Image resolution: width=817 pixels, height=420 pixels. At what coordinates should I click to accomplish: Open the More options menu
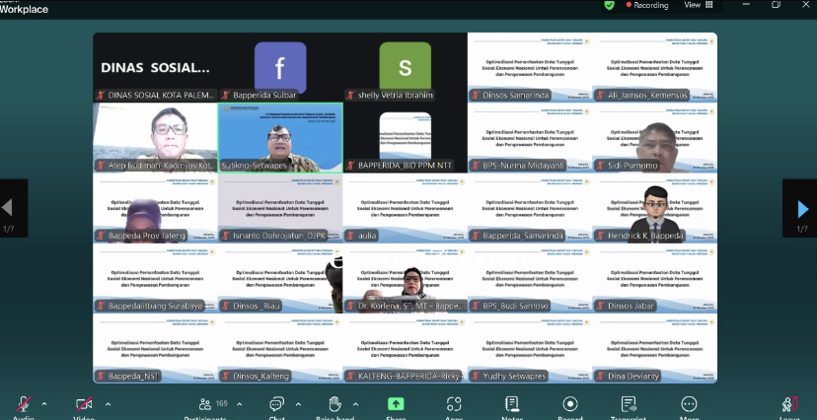pyautogui.click(x=689, y=404)
